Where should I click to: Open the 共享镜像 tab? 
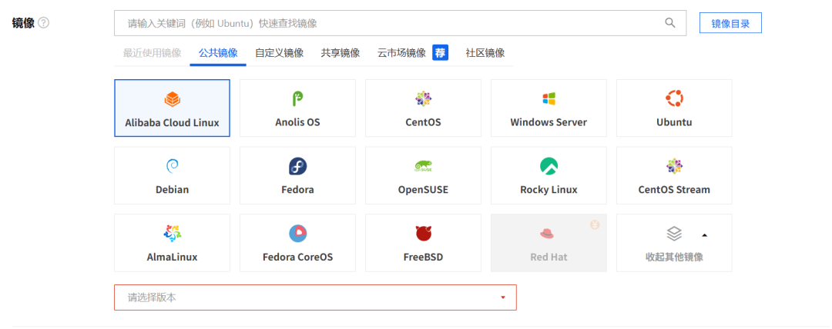pyautogui.click(x=341, y=53)
